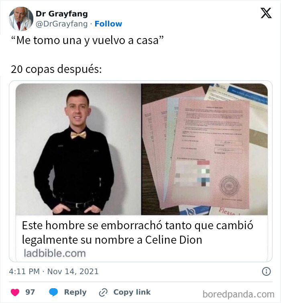The height and width of the screenshot is (303, 281).
Task: Click the X logo icon
Action: [x=266, y=13]
